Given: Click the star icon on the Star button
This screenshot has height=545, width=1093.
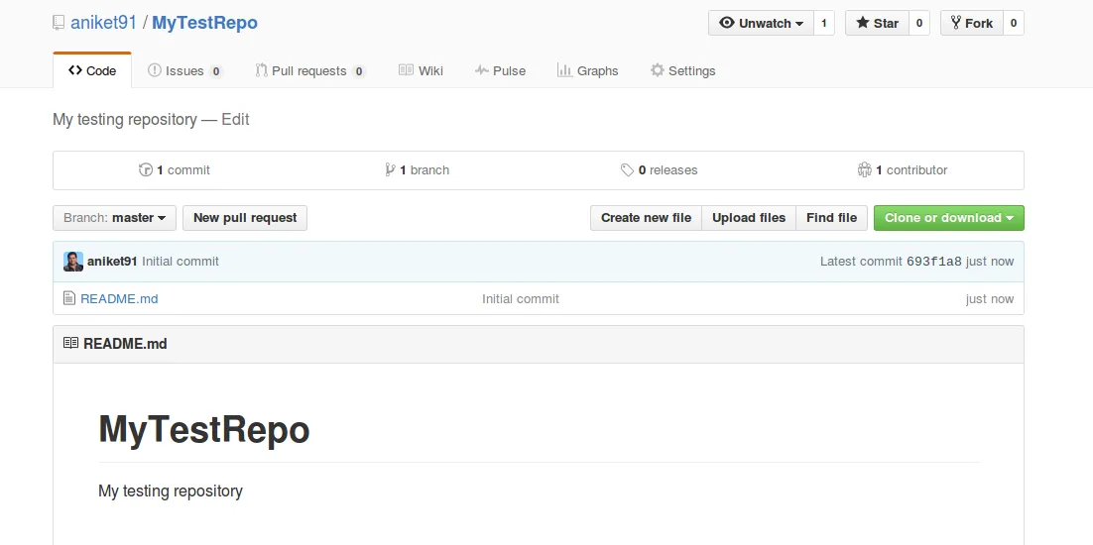Looking at the screenshot, I should [x=863, y=23].
